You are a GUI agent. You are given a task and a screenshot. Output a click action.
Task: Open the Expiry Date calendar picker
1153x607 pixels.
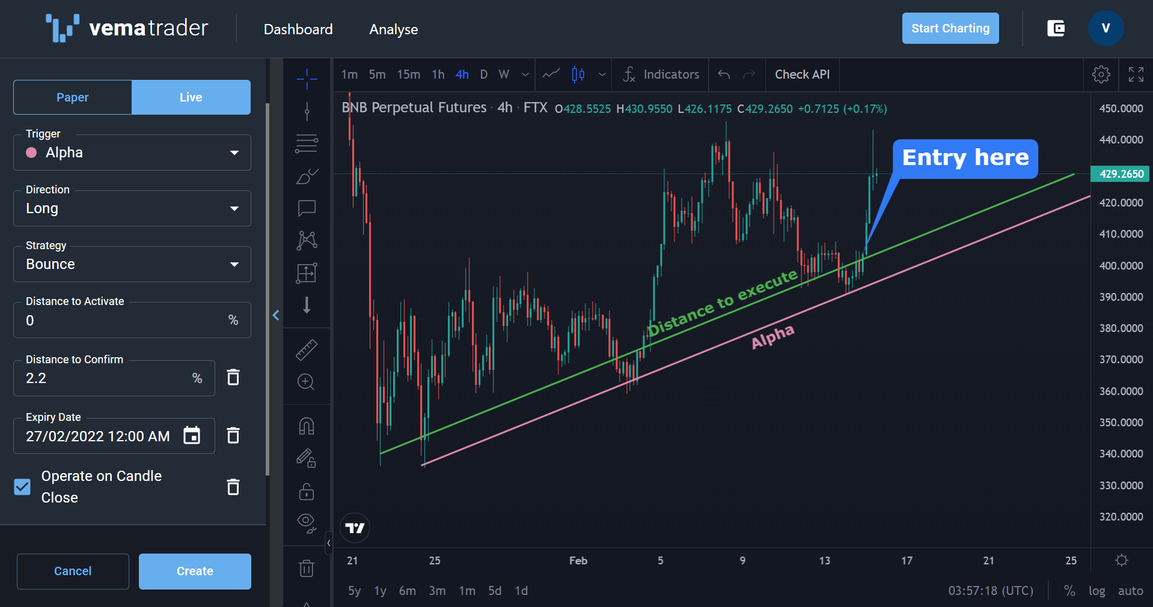tap(192, 435)
